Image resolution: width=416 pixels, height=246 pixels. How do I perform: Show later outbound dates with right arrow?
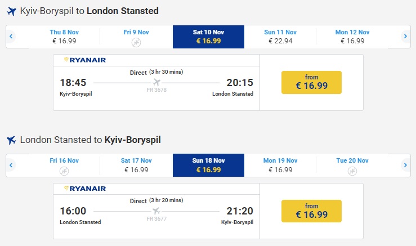pyautogui.click(x=405, y=37)
